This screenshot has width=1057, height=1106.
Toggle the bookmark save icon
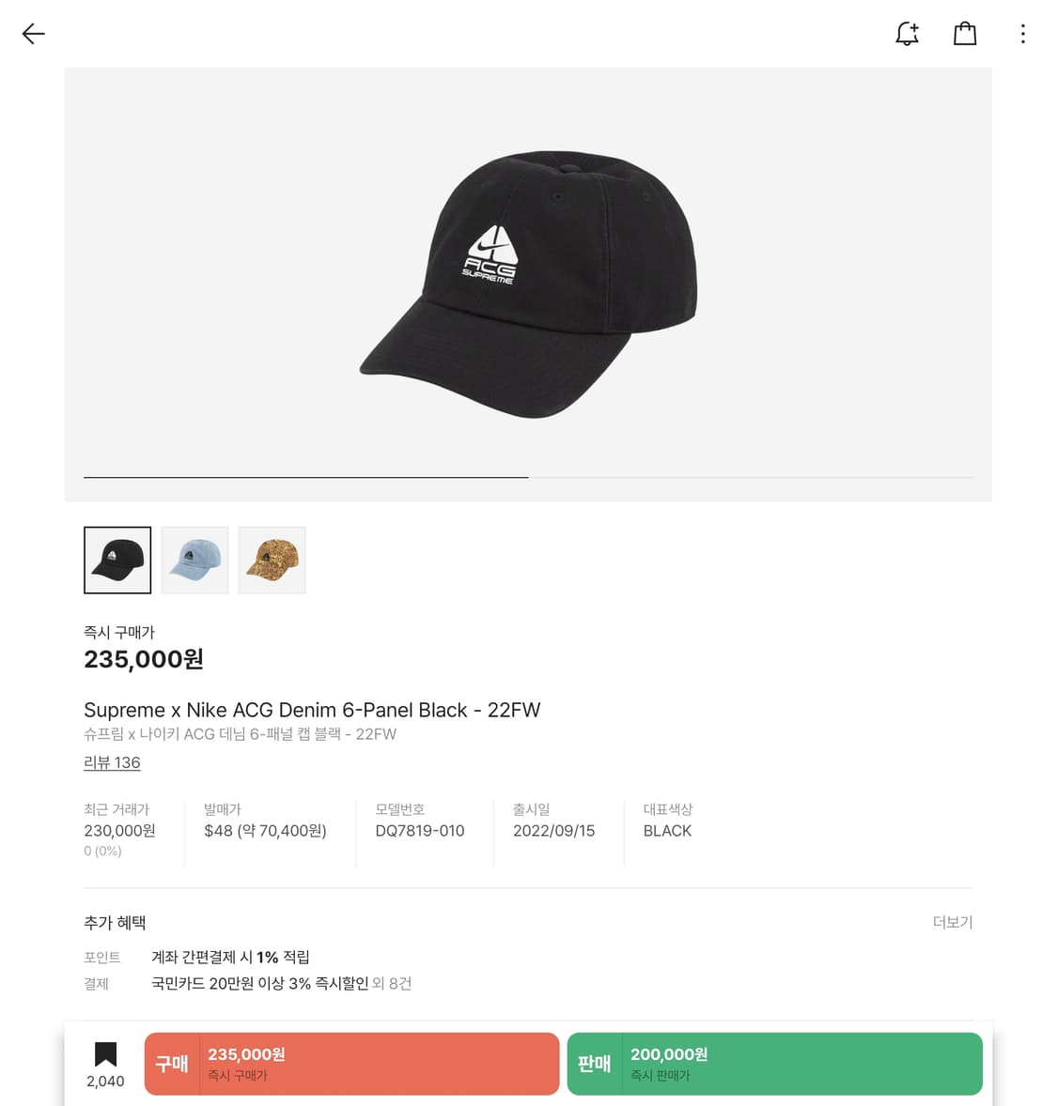tap(105, 1055)
